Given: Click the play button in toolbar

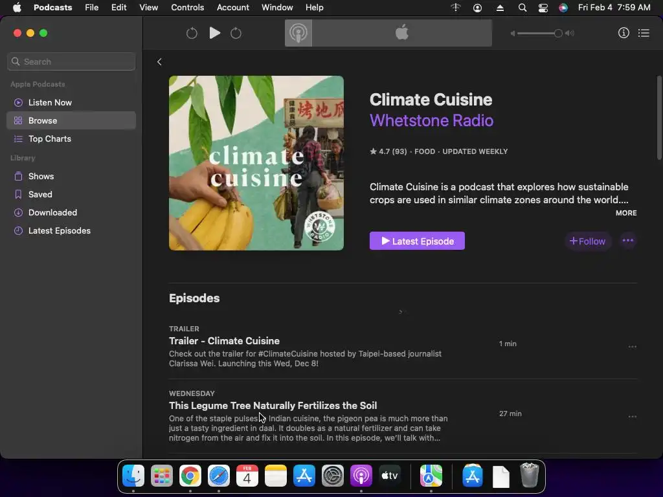Looking at the screenshot, I should pos(215,33).
